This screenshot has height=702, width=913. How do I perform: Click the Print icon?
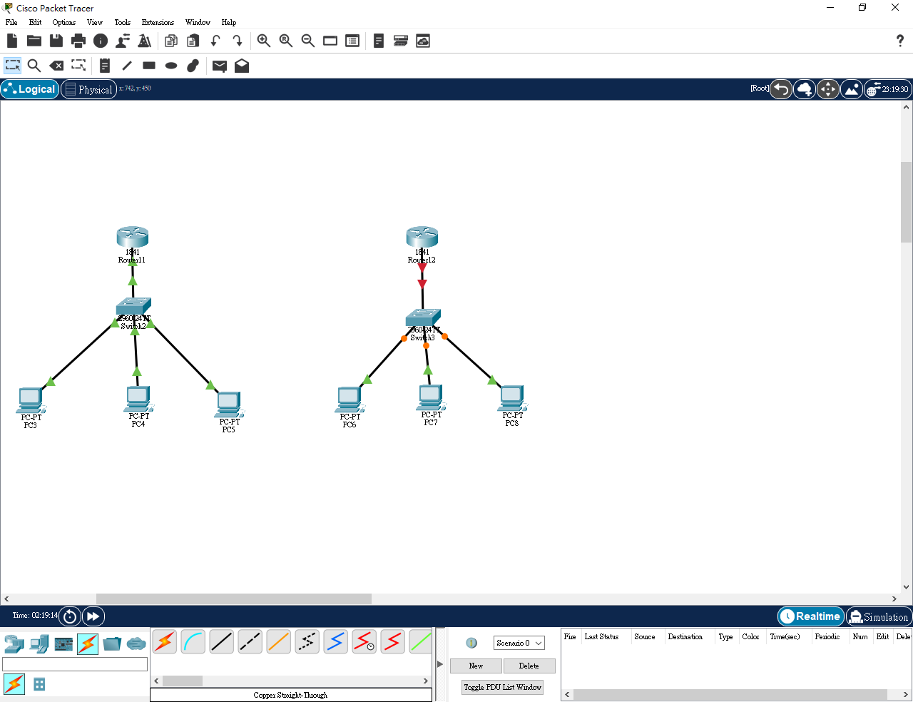pos(78,41)
